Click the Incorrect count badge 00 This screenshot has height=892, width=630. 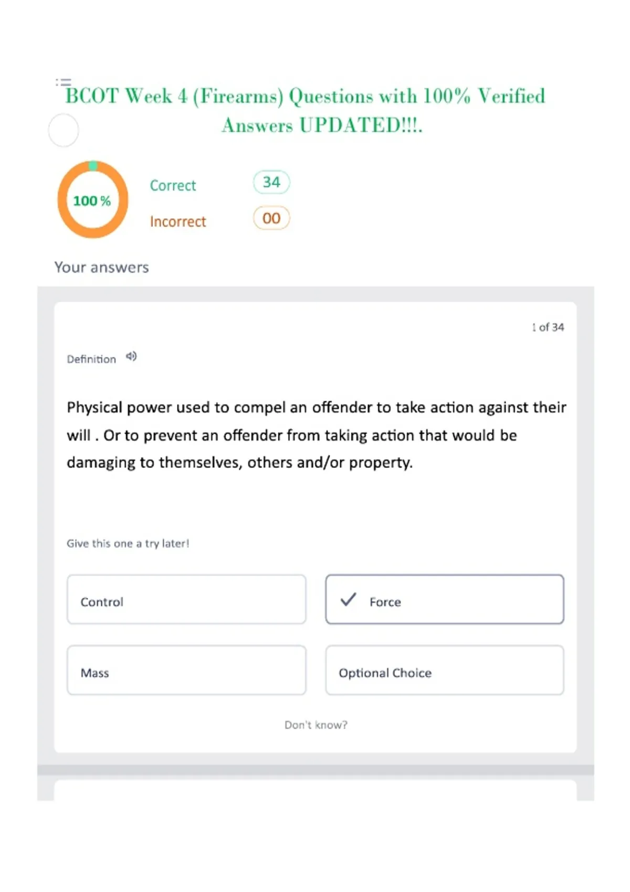tap(271, 218)
